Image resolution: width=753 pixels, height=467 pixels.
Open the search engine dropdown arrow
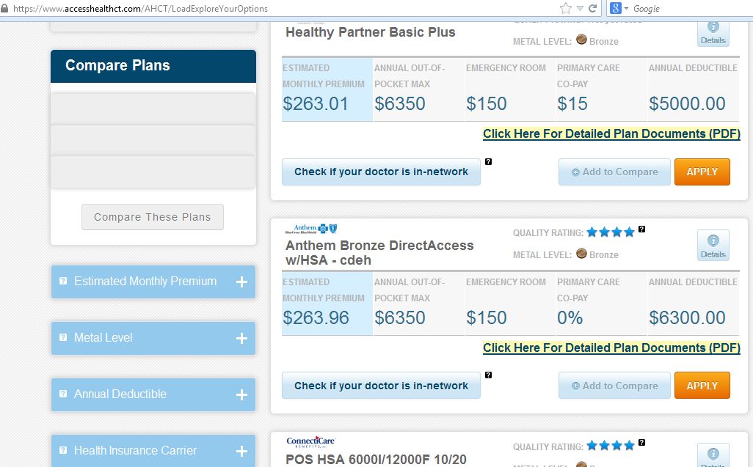click(x=626, y=9)
